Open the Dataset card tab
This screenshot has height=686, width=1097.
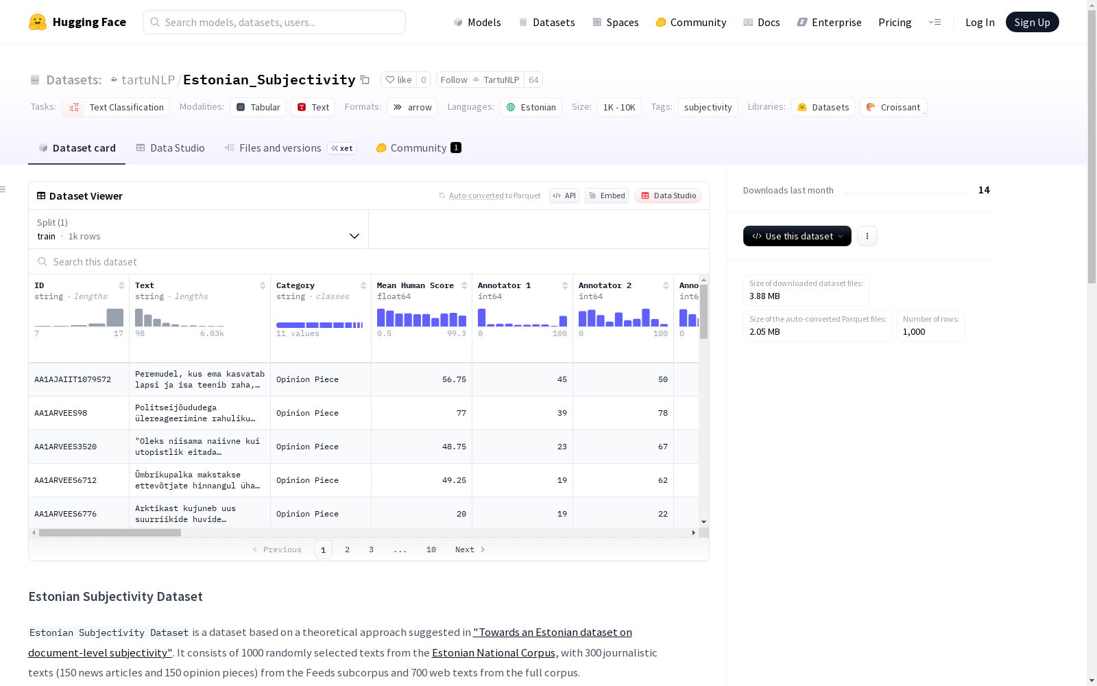click(77, 148)
